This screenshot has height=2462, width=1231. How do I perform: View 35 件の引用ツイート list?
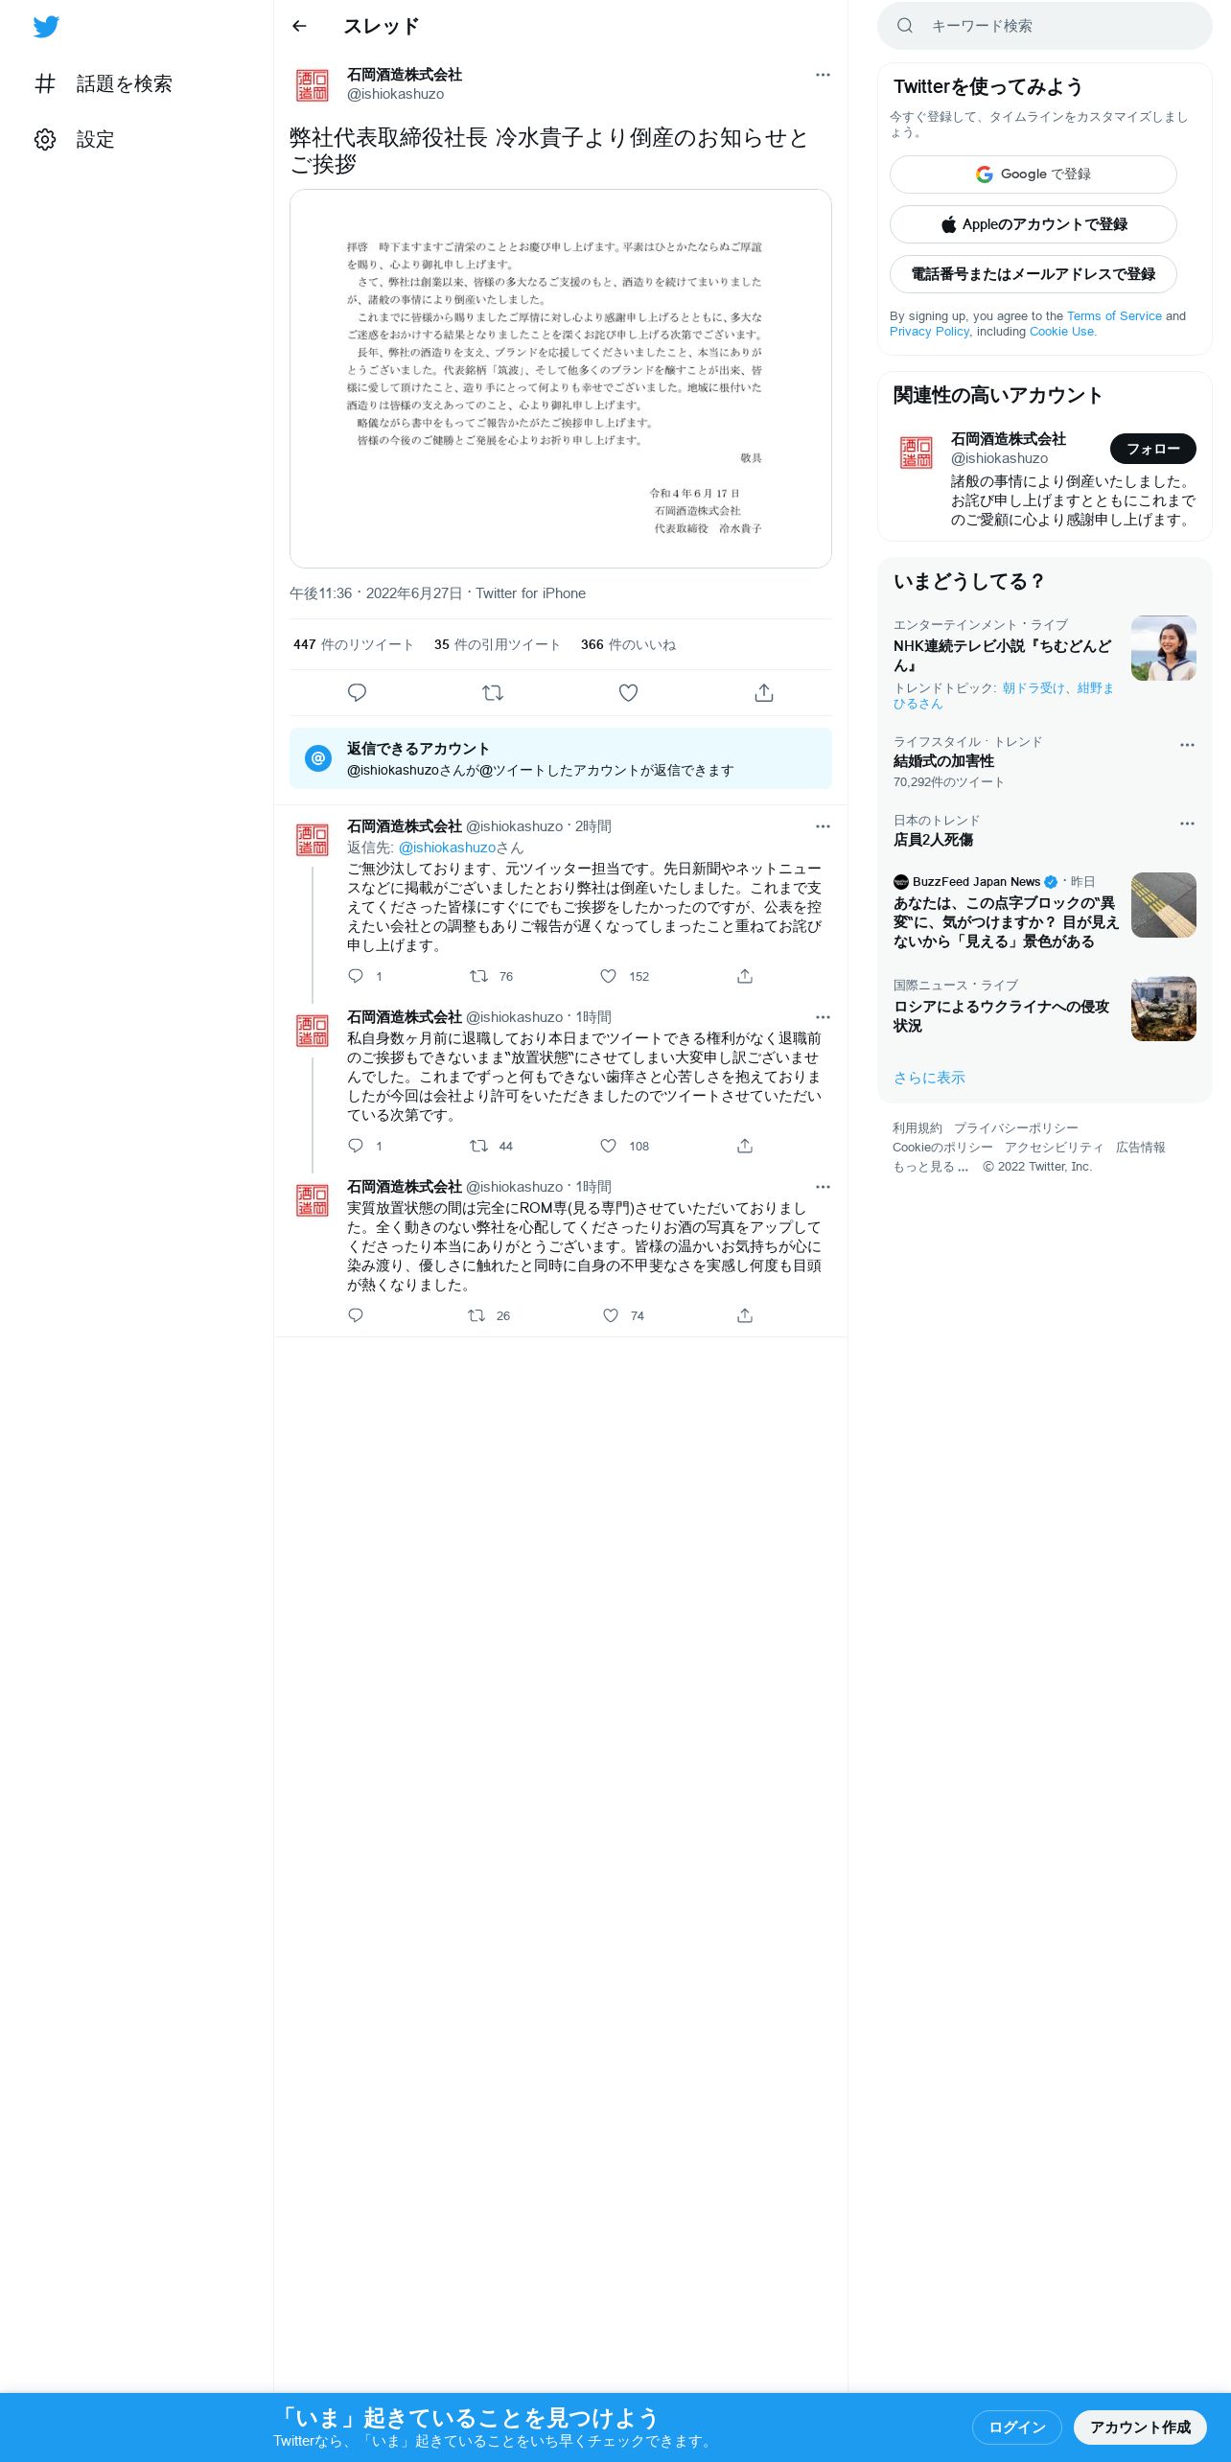click(498, 645)
